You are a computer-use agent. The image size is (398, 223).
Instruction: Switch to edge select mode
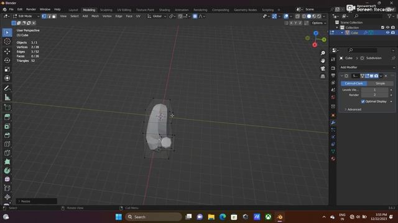(x=49, y=16)
